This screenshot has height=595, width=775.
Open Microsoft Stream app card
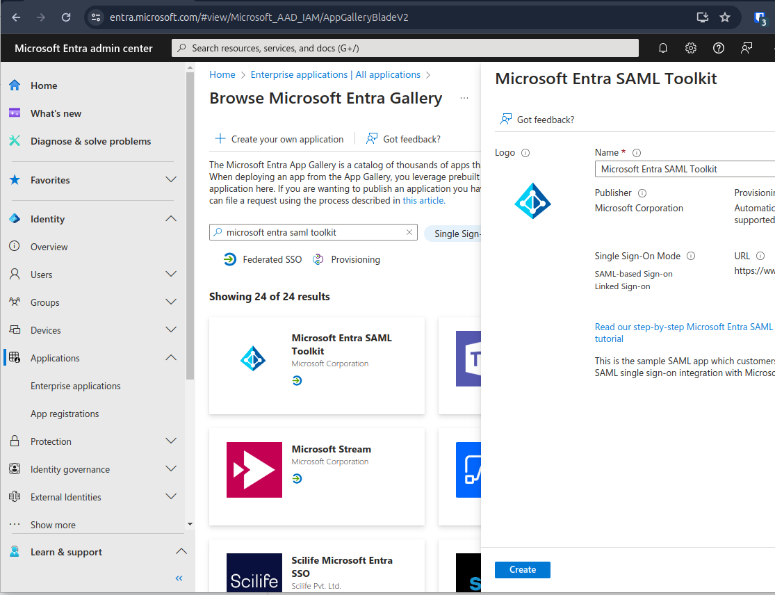317,476
